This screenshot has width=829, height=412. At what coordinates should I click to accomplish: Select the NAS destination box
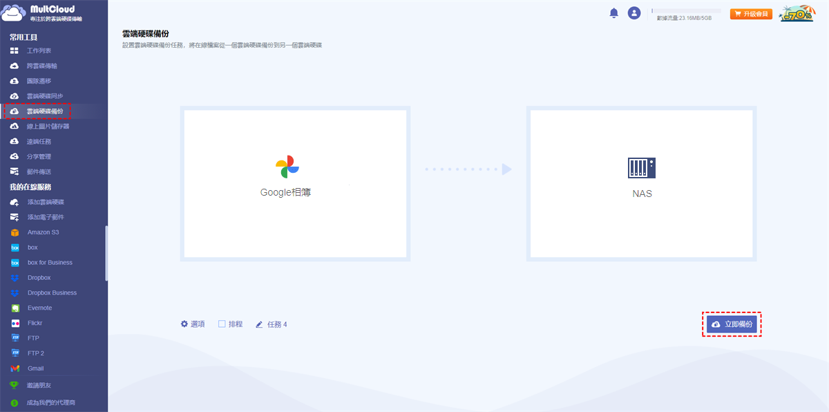pos(642,184)
